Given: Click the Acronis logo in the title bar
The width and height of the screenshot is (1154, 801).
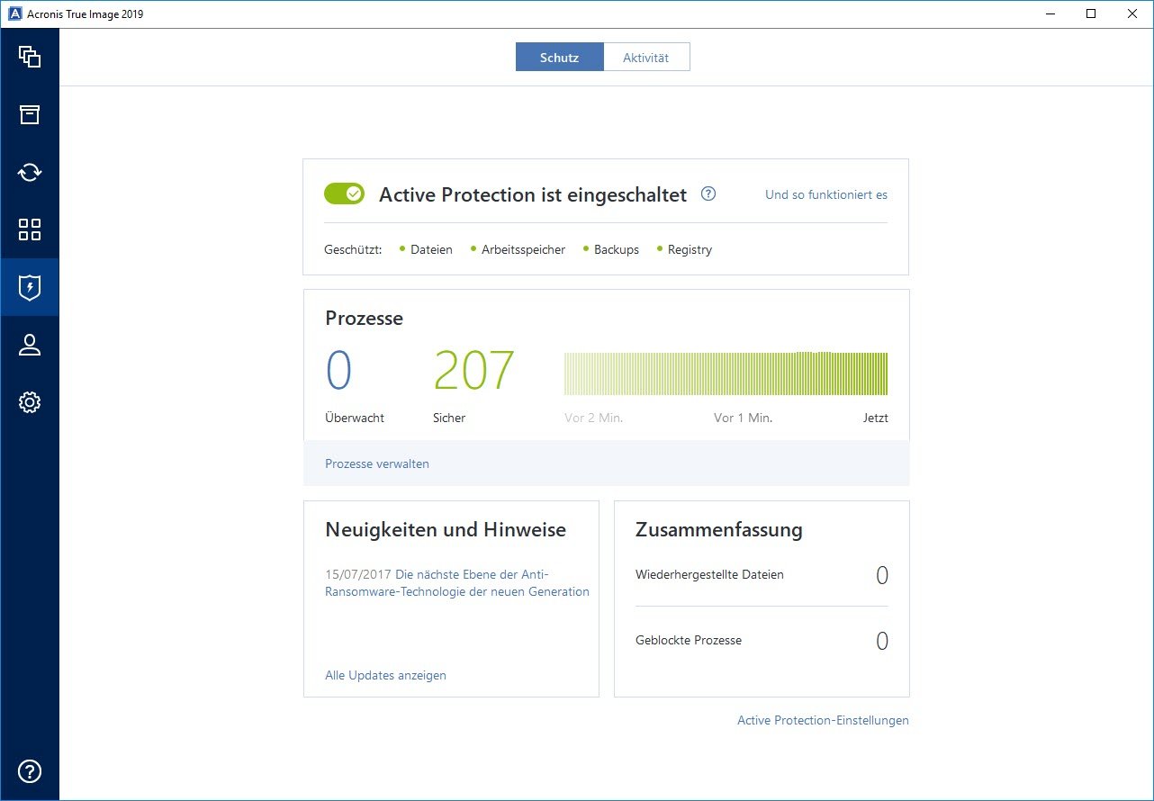Looking at the screenshot, I should [14, 13].
